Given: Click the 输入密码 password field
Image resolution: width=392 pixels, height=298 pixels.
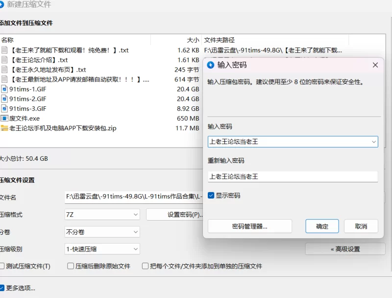Looking at the screenshot, I should click(293, 142).
